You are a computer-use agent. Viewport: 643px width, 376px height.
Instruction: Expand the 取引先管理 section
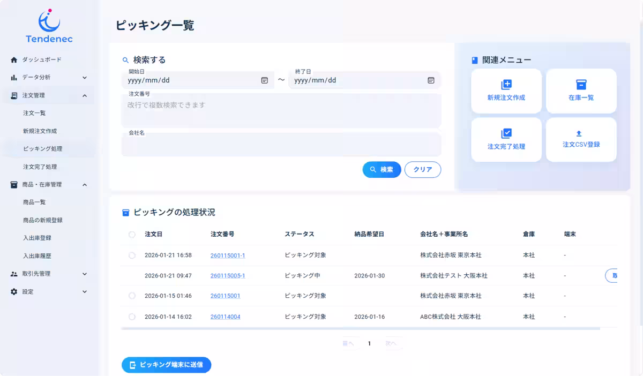click(84, 274)
